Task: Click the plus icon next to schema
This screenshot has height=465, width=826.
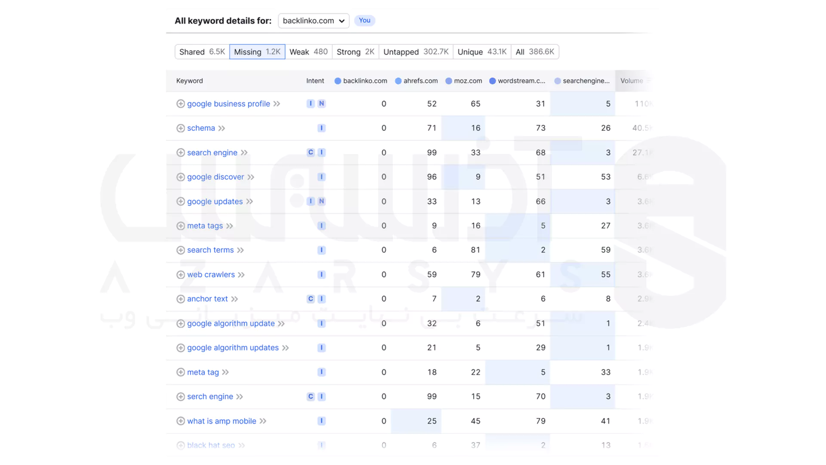Action: (x=181, y=128)
